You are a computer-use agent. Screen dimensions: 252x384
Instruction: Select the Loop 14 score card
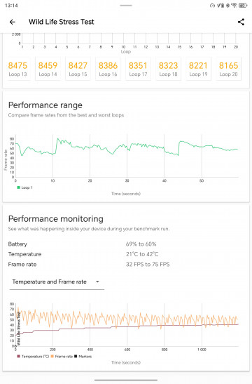tap(48, 69)
